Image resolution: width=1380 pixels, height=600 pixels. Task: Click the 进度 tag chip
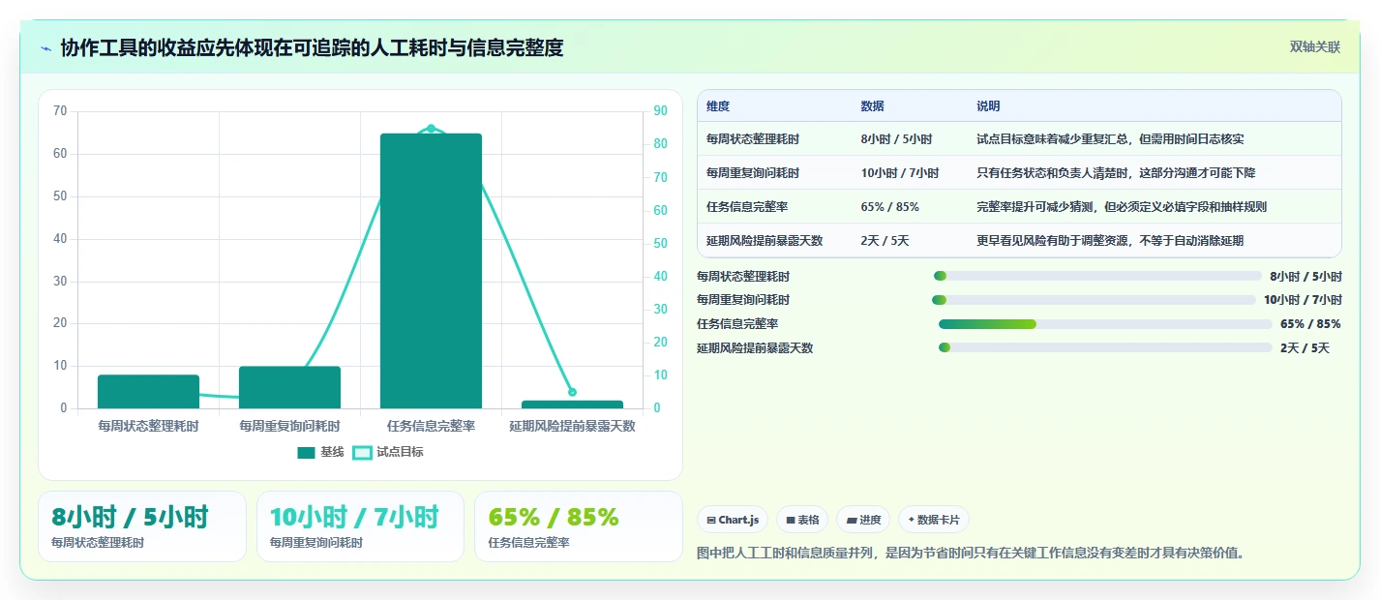point(863,520)
